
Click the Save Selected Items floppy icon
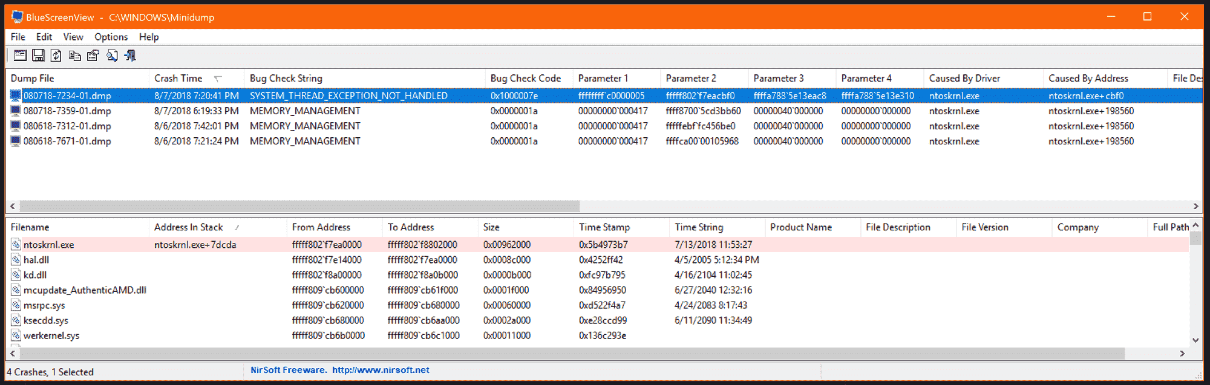pos(38,56)
